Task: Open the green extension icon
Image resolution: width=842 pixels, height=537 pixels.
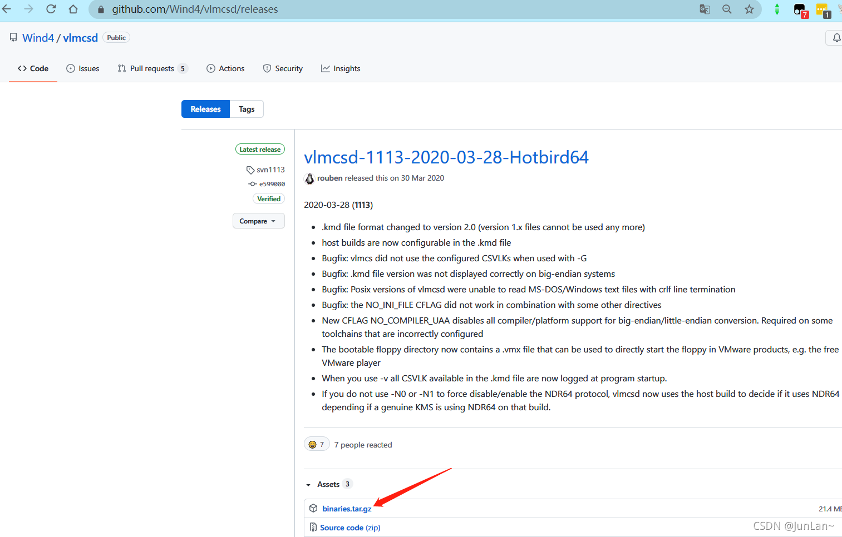Action: click(777, 9)
